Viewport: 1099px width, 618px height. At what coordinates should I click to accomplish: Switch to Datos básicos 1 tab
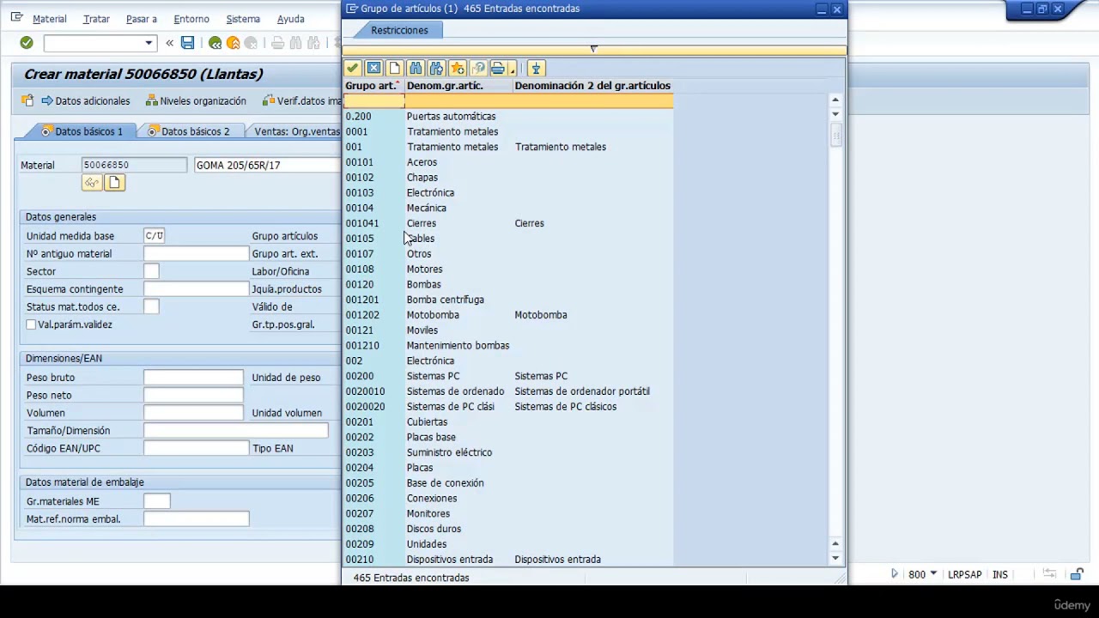[82, 131]
